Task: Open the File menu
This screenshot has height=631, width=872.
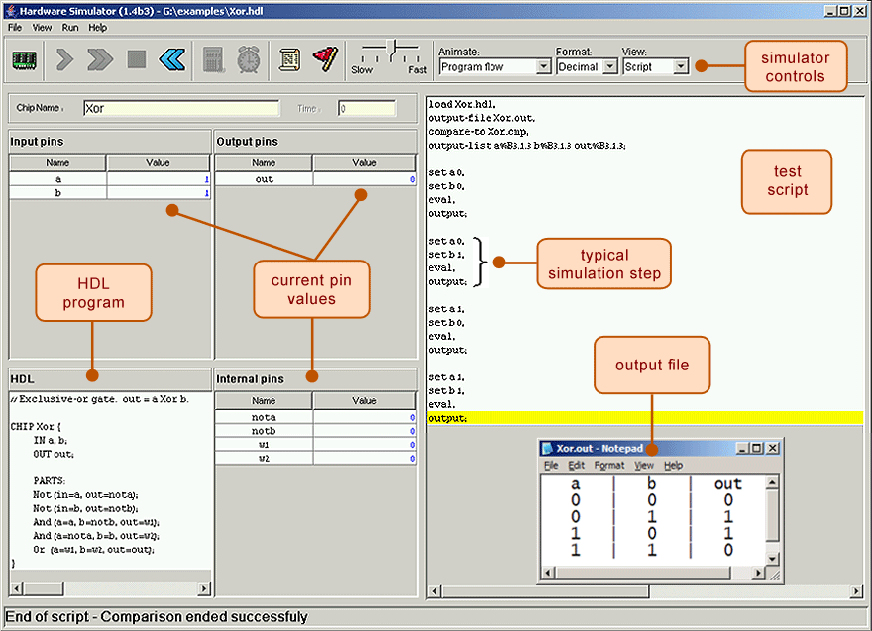Action: click(x=15, y=28)
